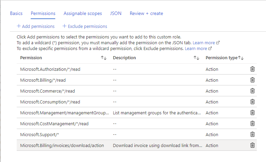Open the Review + create tab
Viewport: 266px width, 162px height.
(146, 14)
